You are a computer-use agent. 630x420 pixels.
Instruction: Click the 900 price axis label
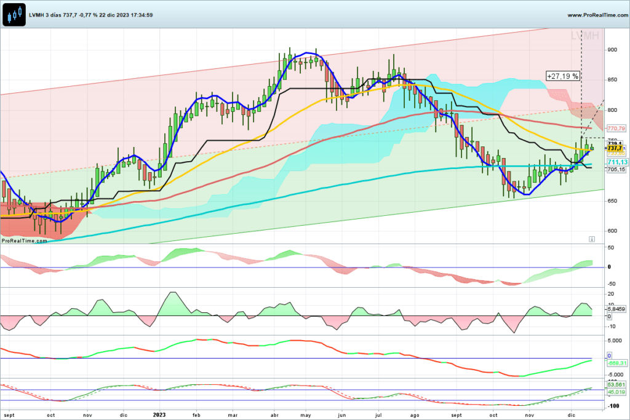click(x=612, y=50)
